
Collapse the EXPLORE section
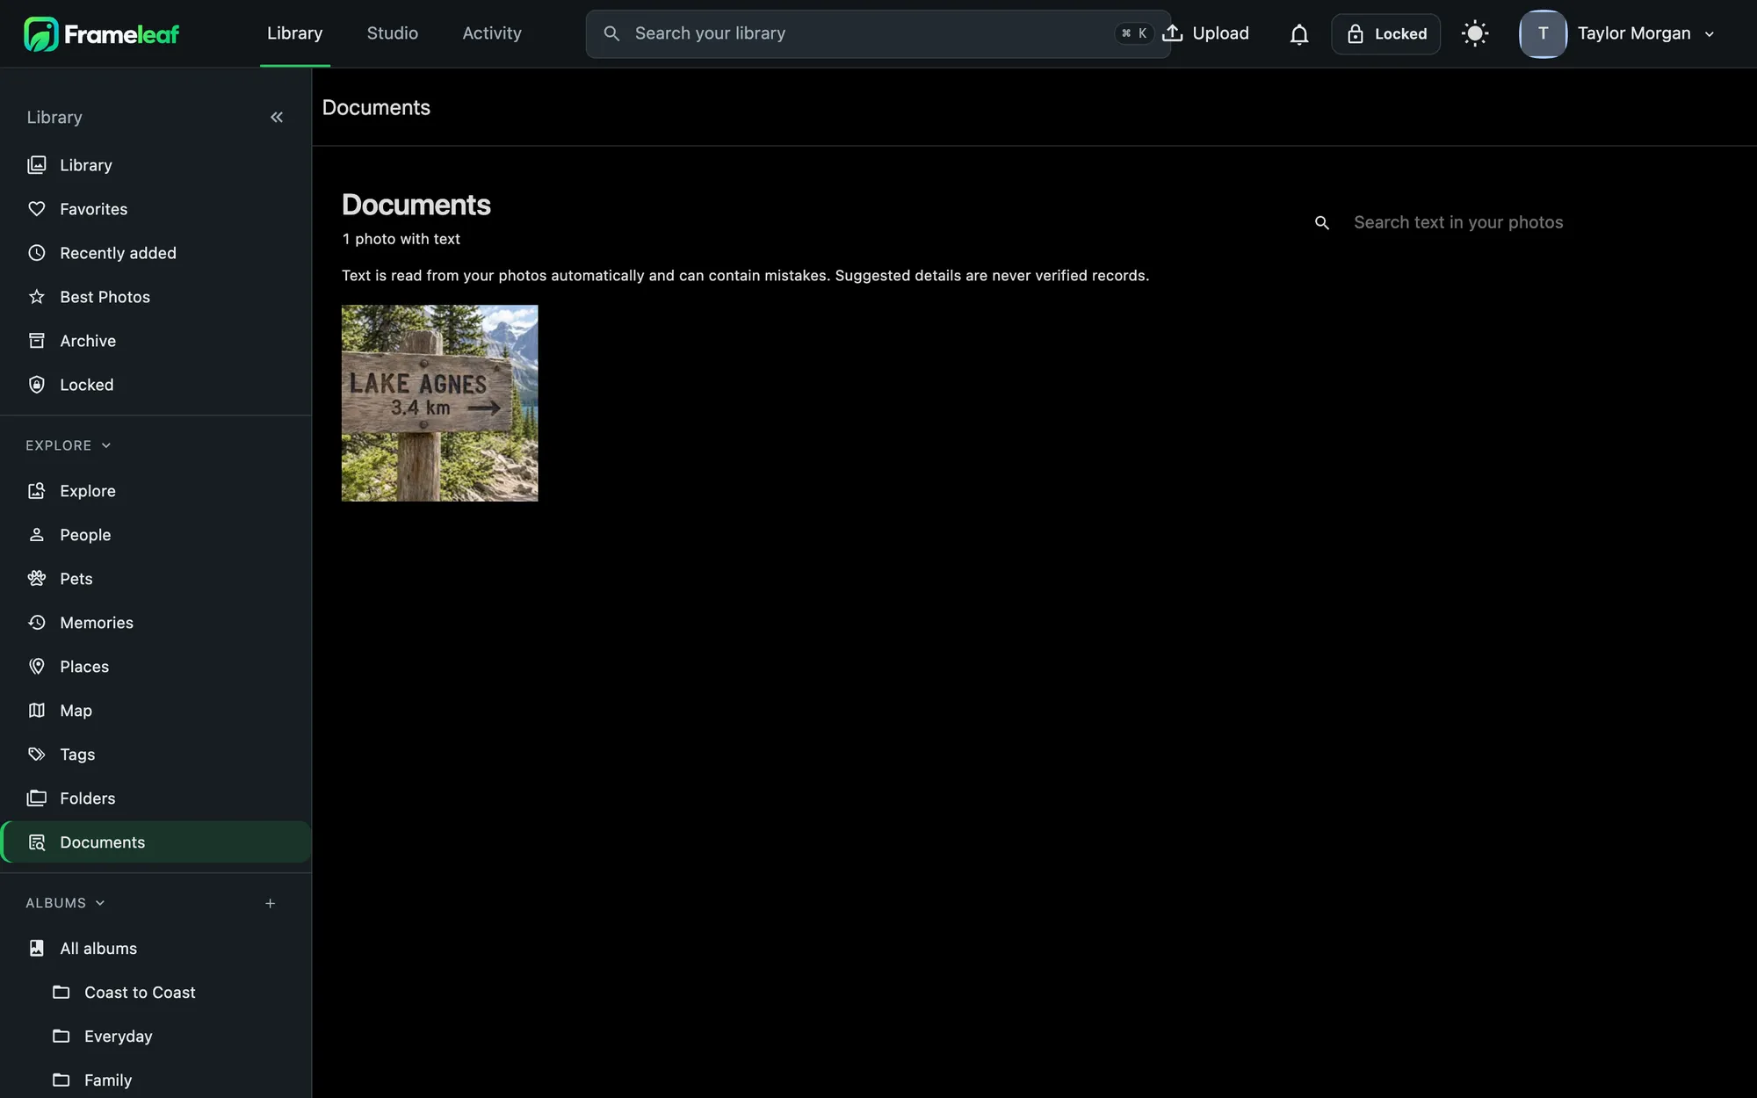coord(69,445)
